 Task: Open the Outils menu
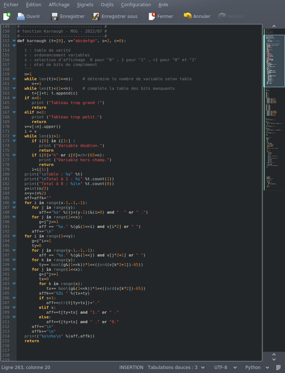tap(107, 4)
